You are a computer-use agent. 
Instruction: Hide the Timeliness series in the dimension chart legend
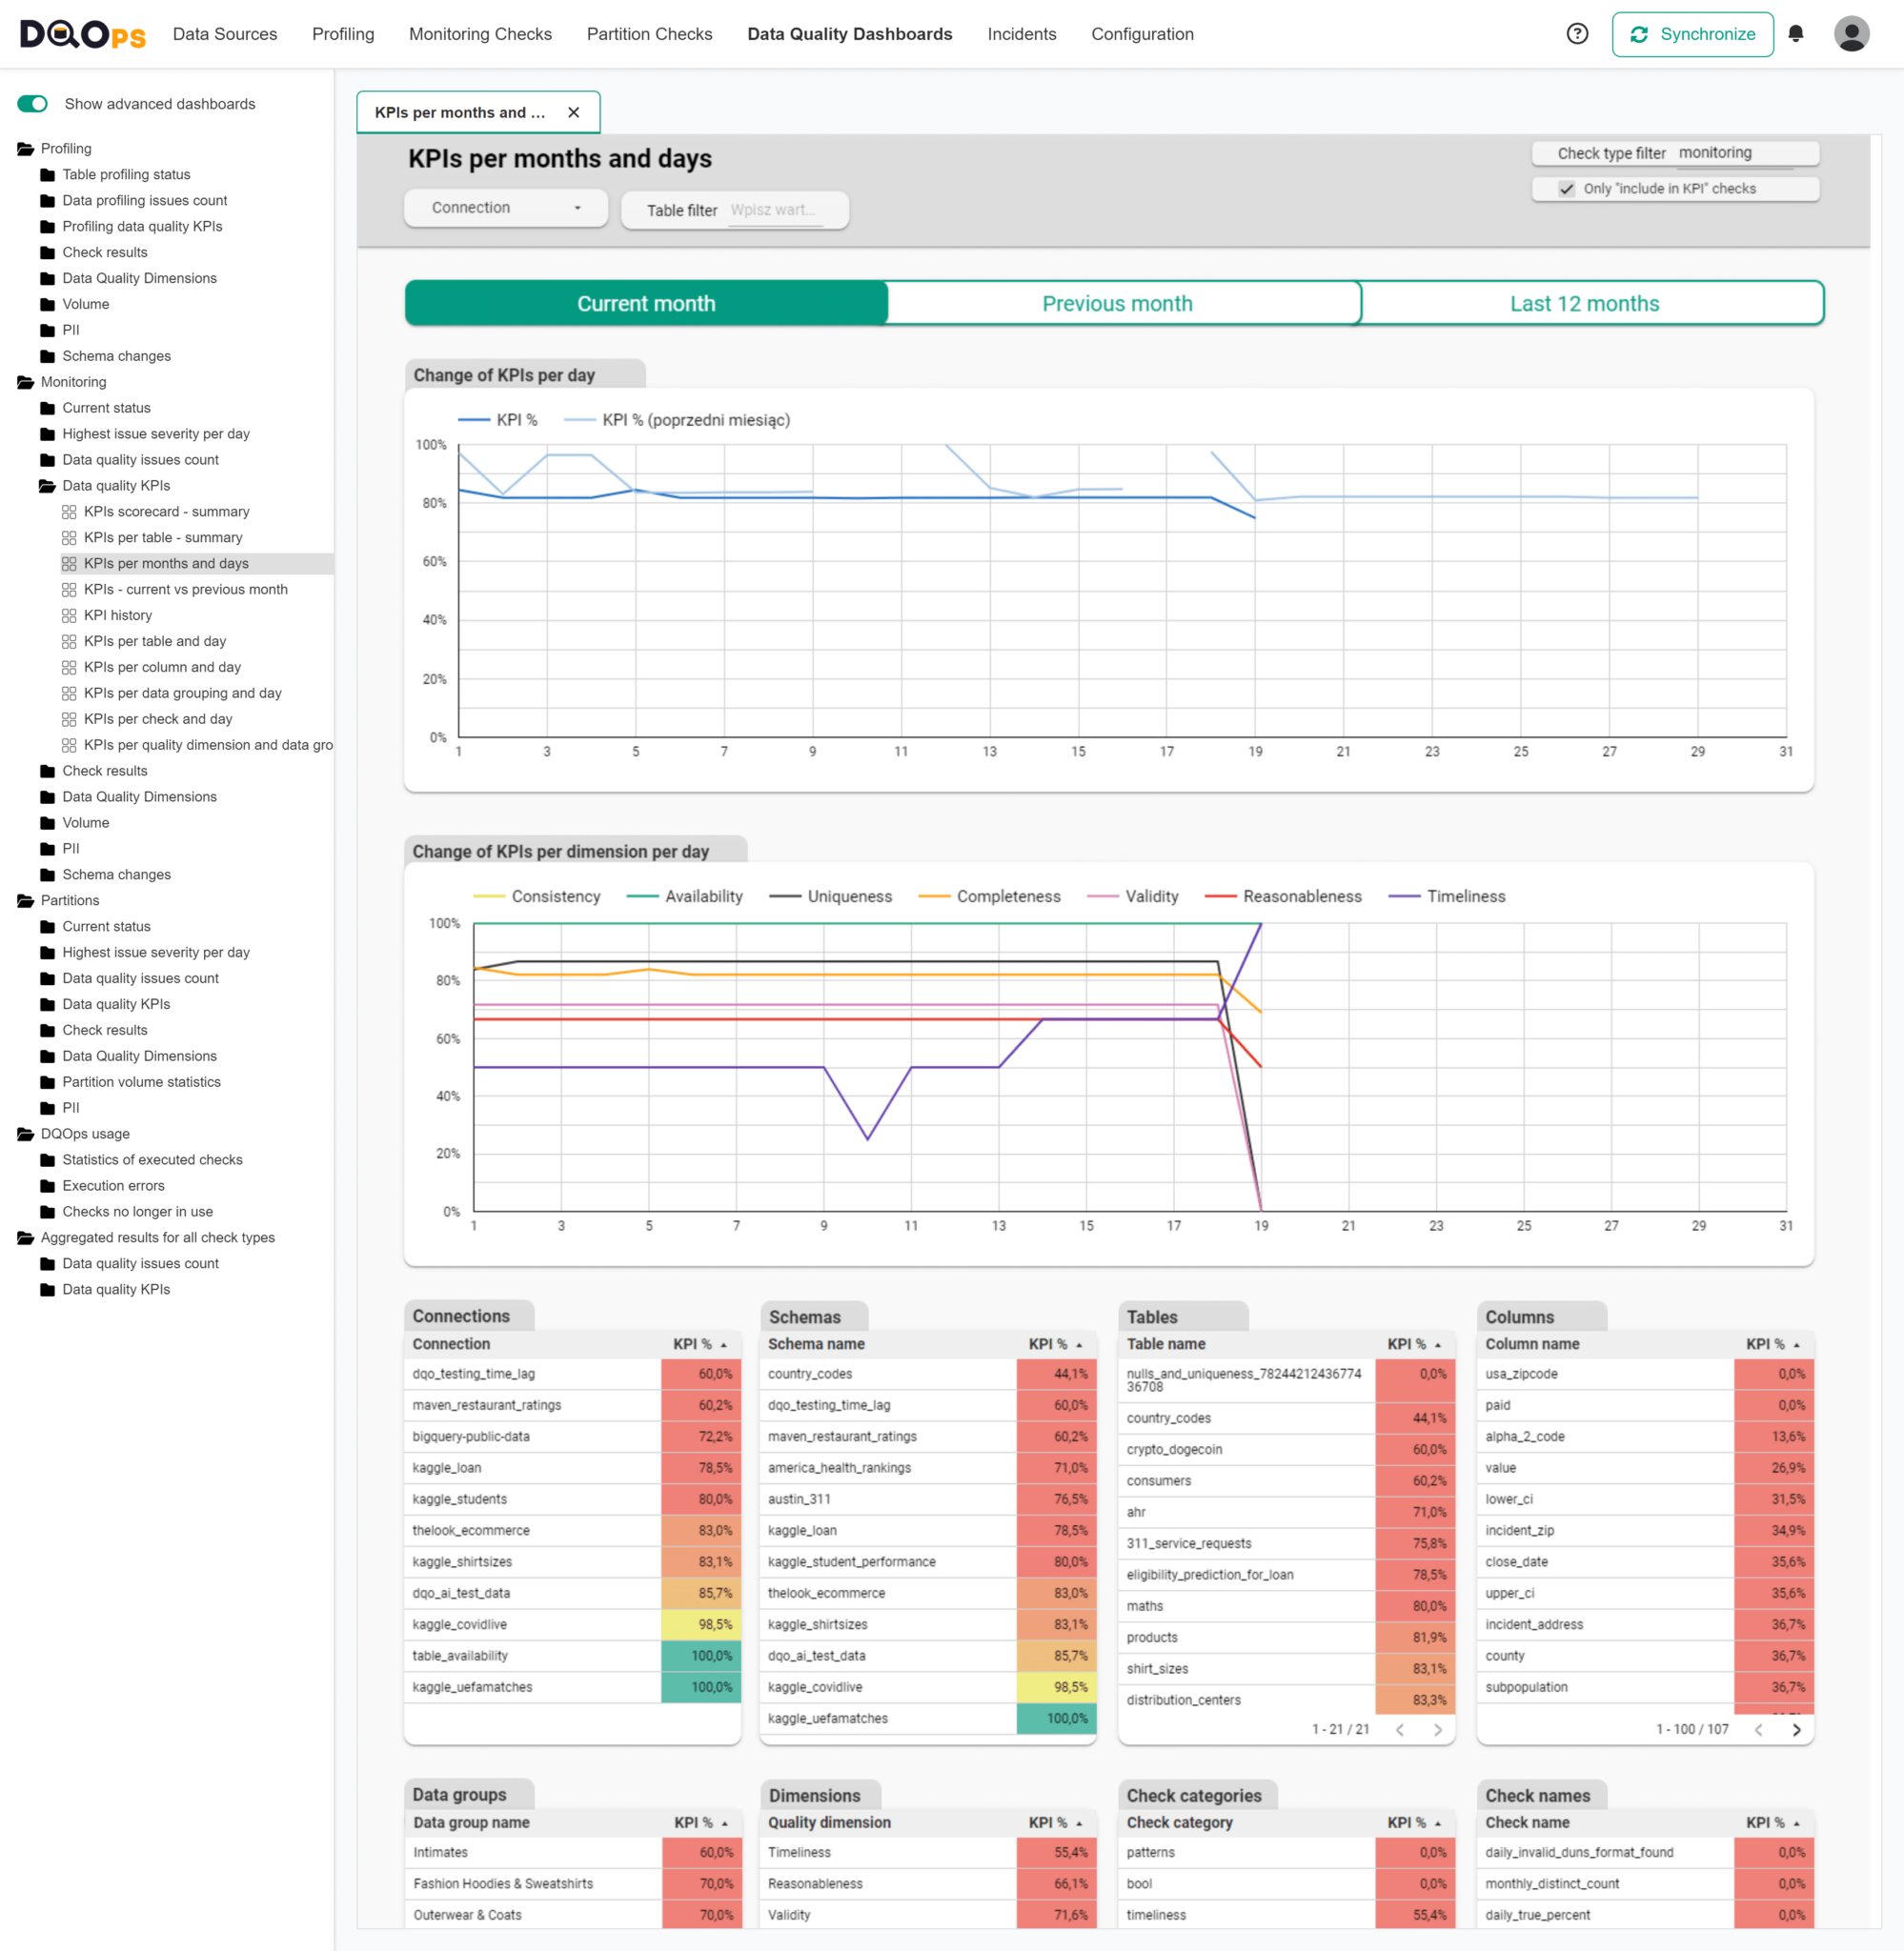[x=1466, y=896]
